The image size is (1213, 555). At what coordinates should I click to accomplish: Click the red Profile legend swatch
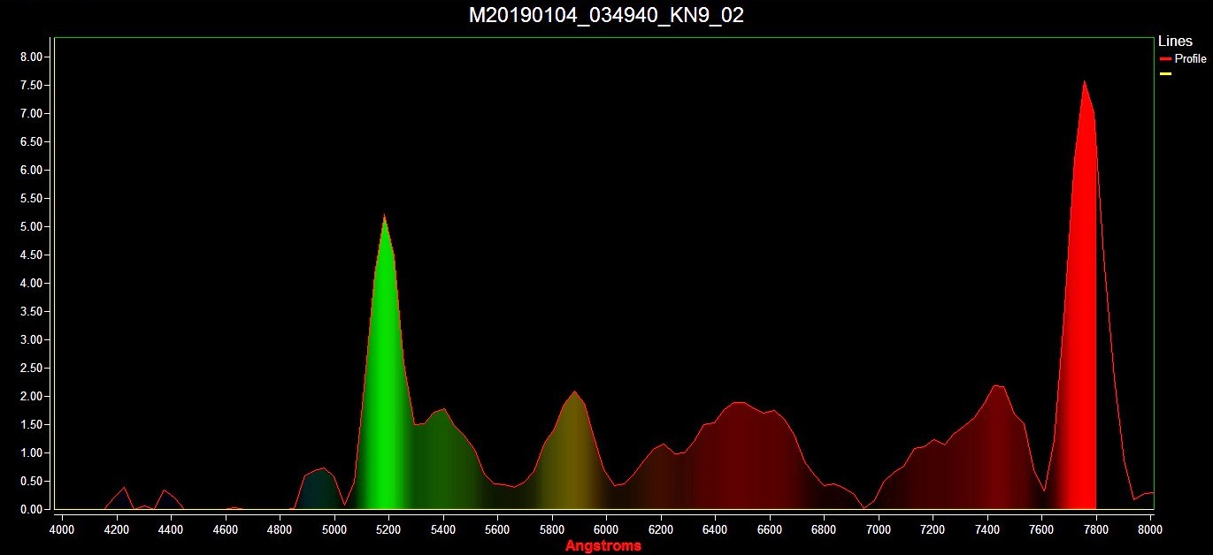(1165, 59)
